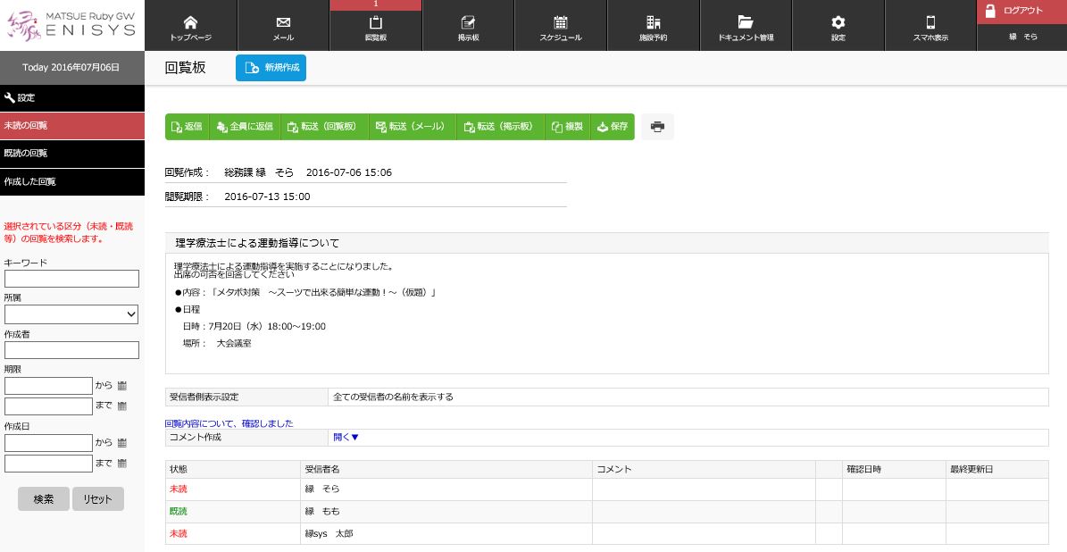Click ログアウト lock button

pos(1022,12)
